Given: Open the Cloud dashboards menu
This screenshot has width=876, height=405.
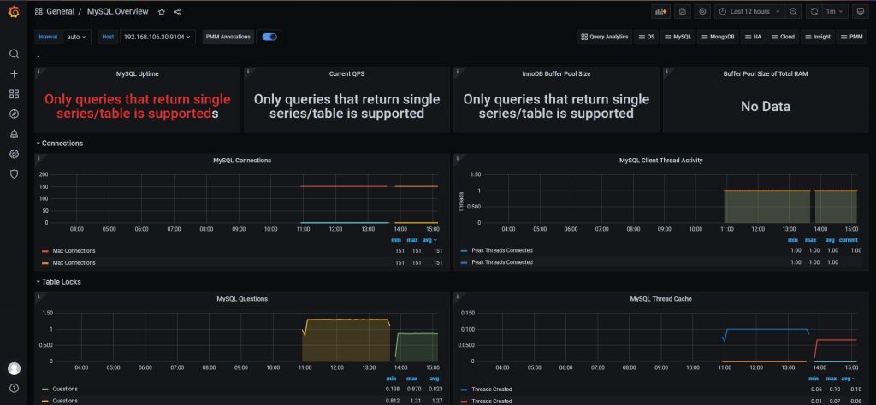Looking at the screenshot, I should pos(783,37).
